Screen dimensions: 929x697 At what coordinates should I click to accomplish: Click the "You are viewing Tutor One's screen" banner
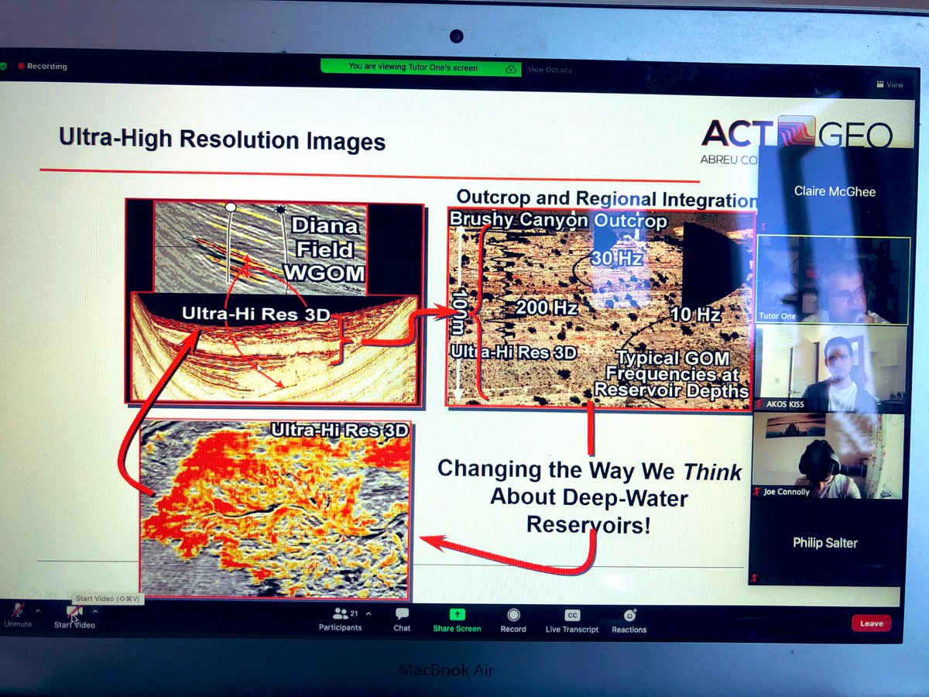pos(420,67)
